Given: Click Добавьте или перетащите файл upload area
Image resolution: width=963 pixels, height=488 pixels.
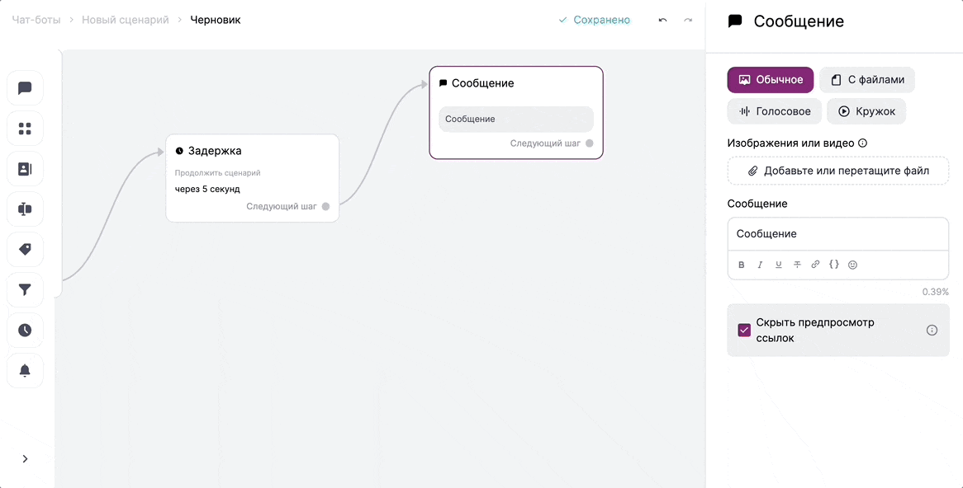Looking at the screenshot, I should [x=838, y=171].
